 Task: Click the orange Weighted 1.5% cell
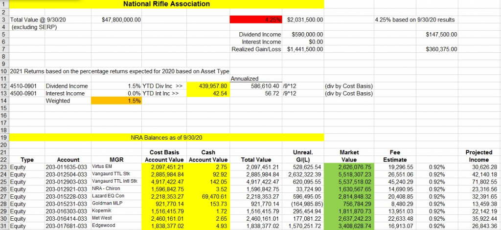click(x=116, y=101)
